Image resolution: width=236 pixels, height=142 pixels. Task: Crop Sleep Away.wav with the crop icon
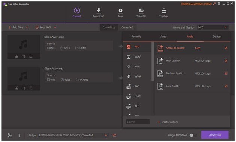[24, 88]
